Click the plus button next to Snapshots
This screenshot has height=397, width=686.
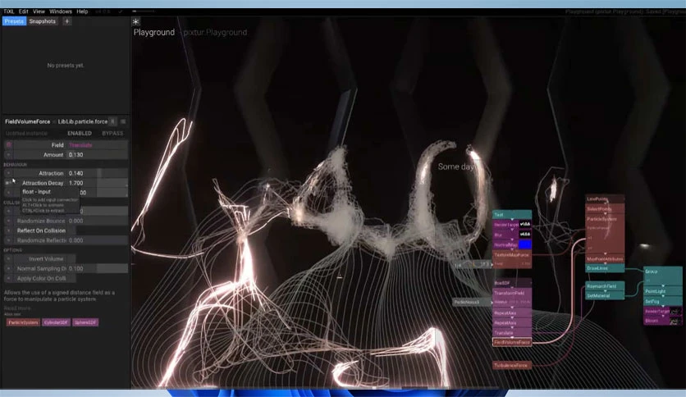click(x=67, y=21)
